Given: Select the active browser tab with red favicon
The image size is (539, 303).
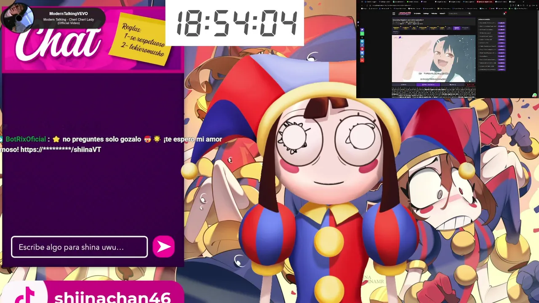Looking at the screenshot, I should point(485,2).
